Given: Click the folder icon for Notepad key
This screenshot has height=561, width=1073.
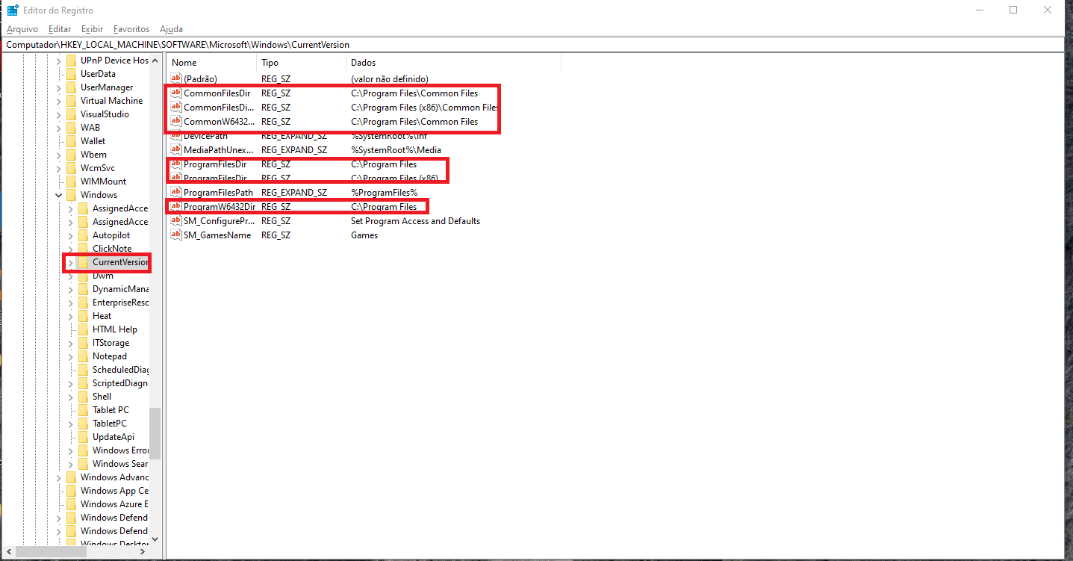Looking at the screenshot, I should [83, 356].
